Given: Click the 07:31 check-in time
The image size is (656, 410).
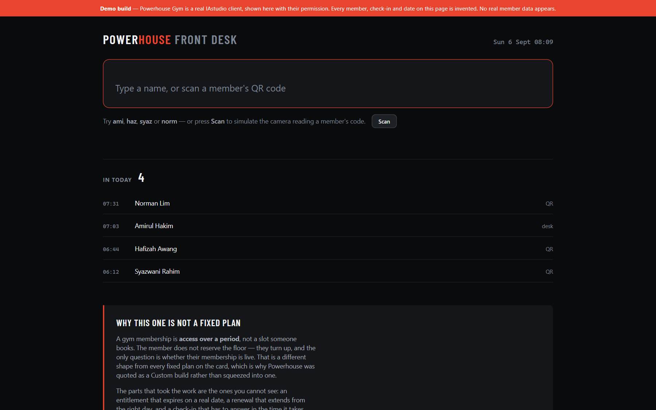Looking at the screenshot, I should pos(111,204).
